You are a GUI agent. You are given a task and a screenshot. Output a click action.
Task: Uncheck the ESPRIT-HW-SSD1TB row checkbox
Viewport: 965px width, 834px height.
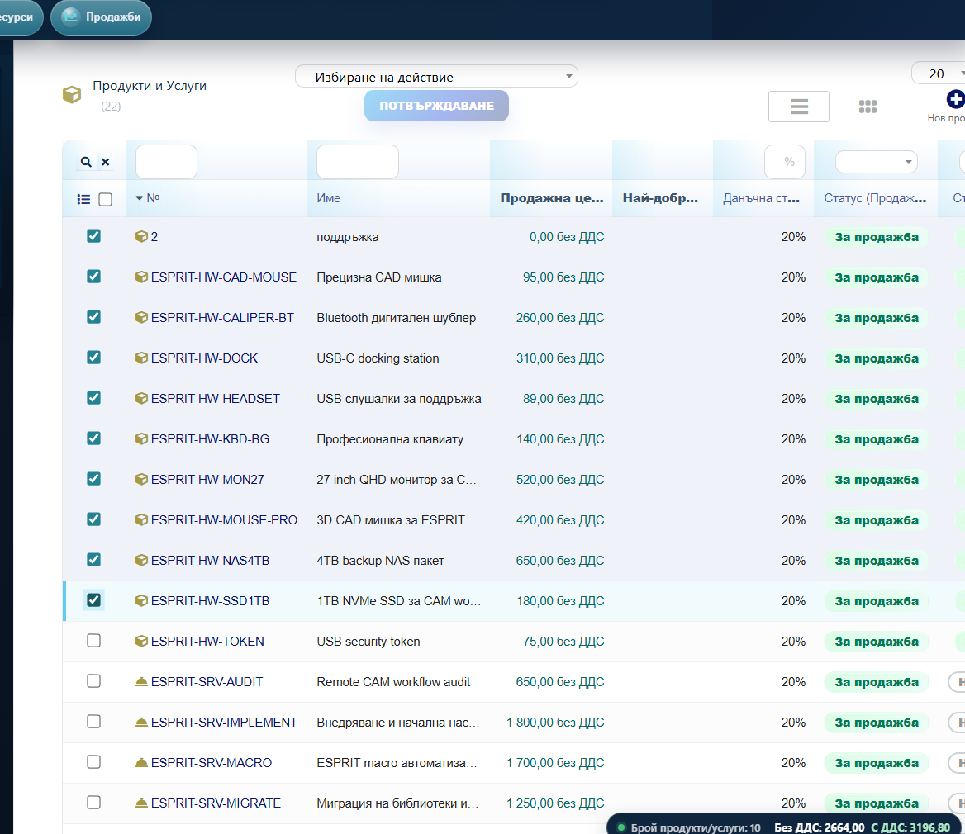(x=93, y=600)
